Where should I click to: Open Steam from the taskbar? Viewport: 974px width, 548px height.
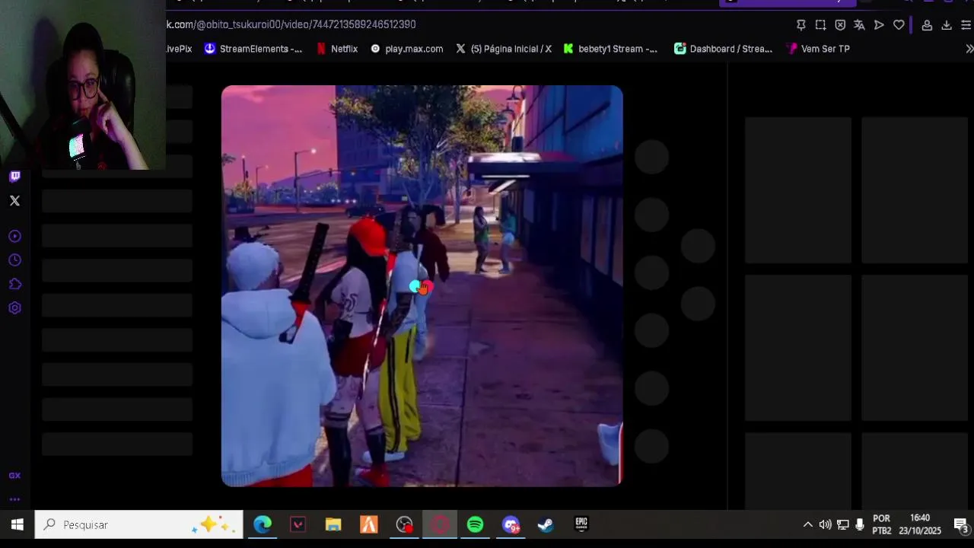546,525
